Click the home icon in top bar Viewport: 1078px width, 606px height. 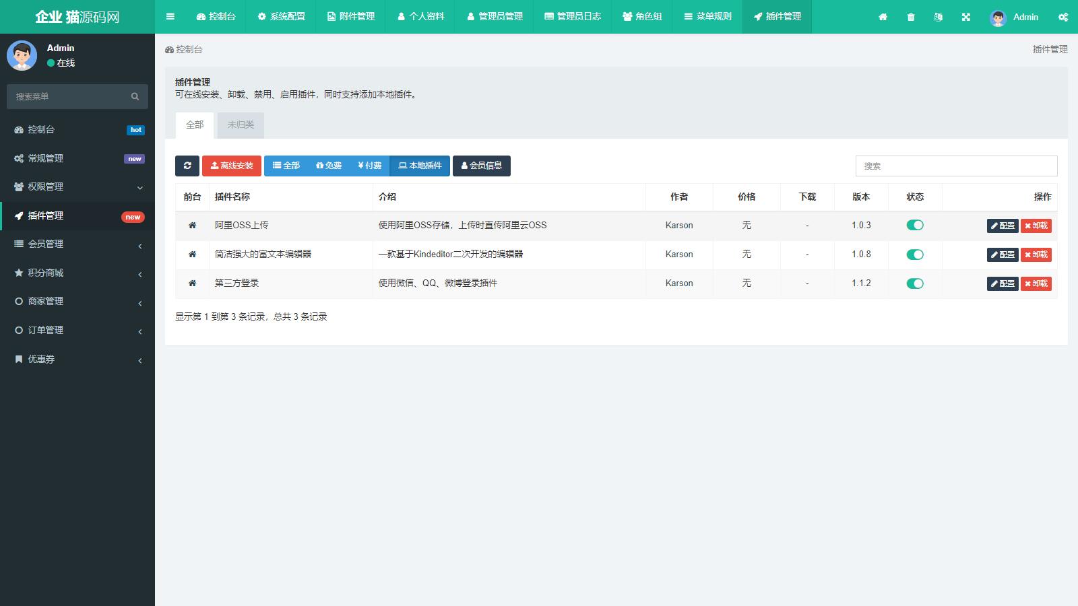click(883, 17)
